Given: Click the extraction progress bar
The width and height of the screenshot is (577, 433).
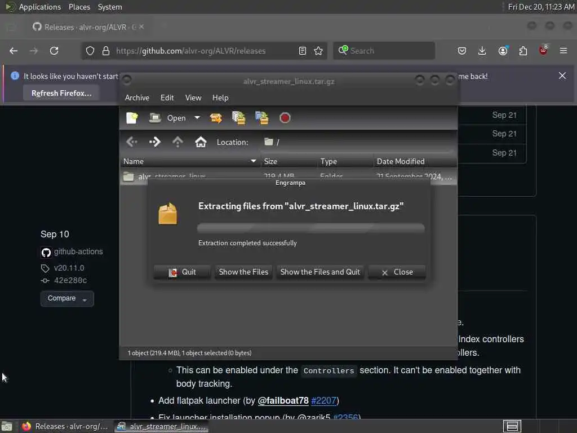Looking at the screenshot, I should coord(311,228).
